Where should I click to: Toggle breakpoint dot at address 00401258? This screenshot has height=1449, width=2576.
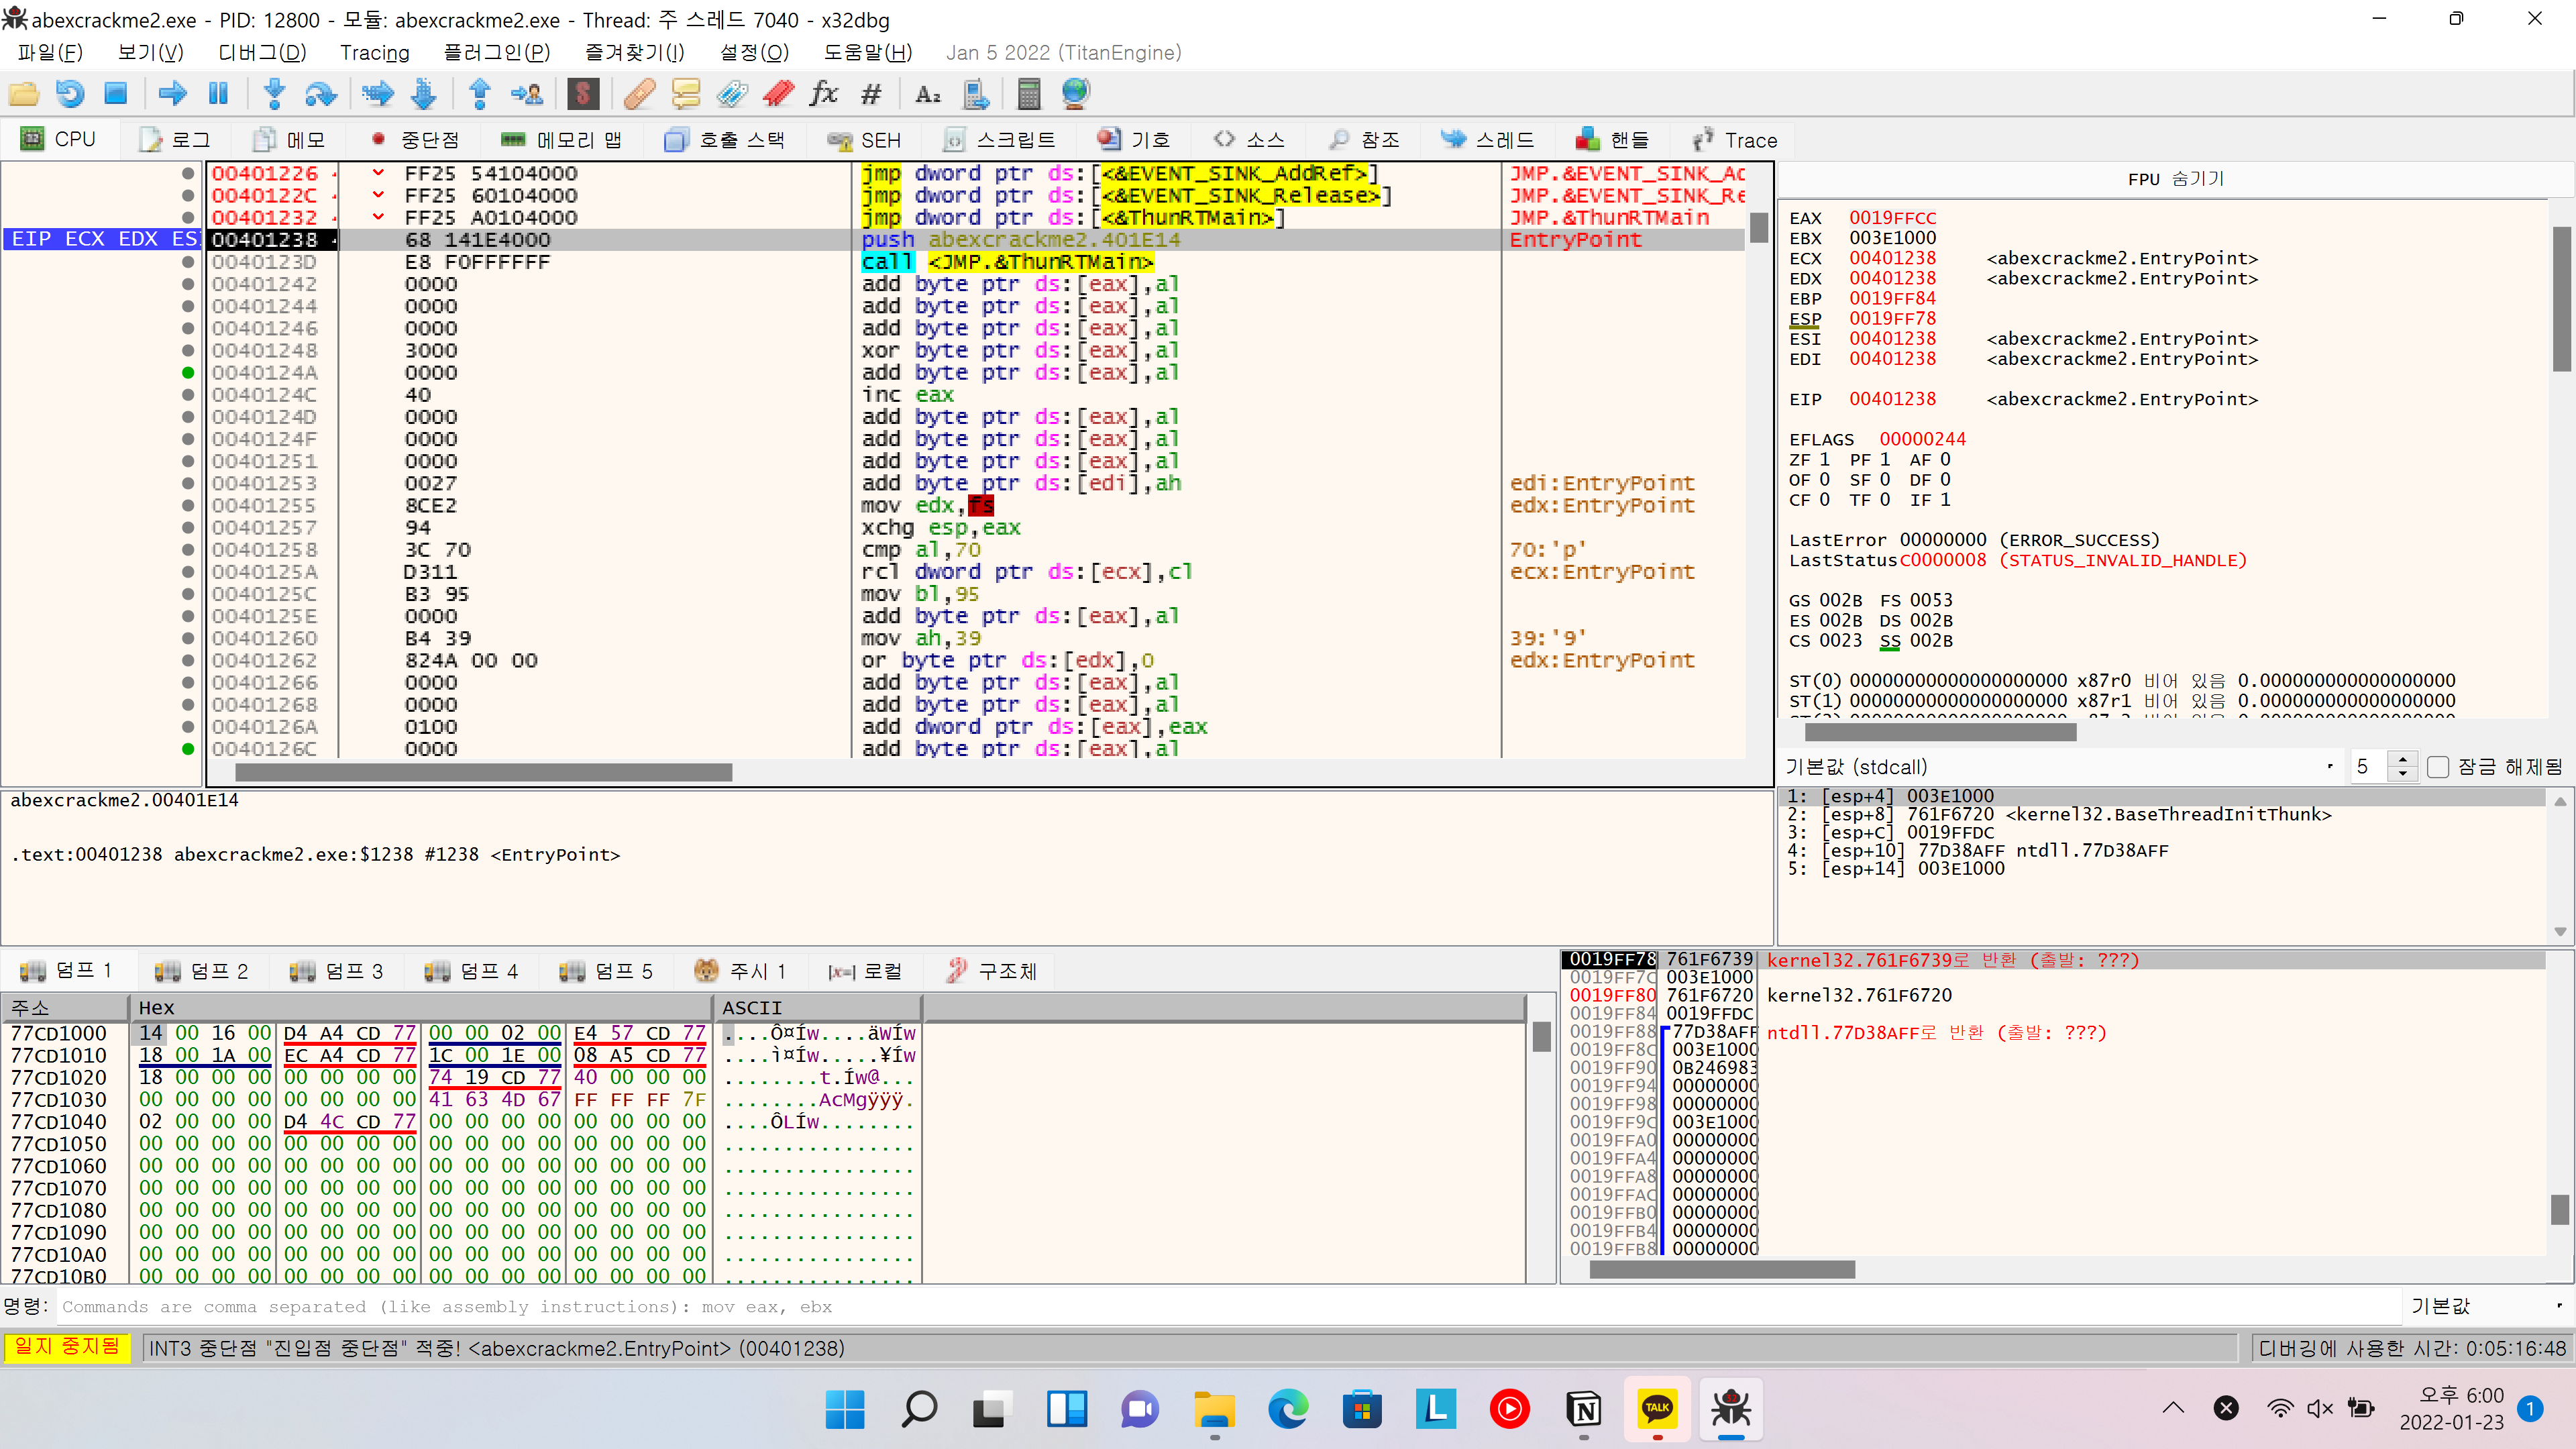click(188, 550)
